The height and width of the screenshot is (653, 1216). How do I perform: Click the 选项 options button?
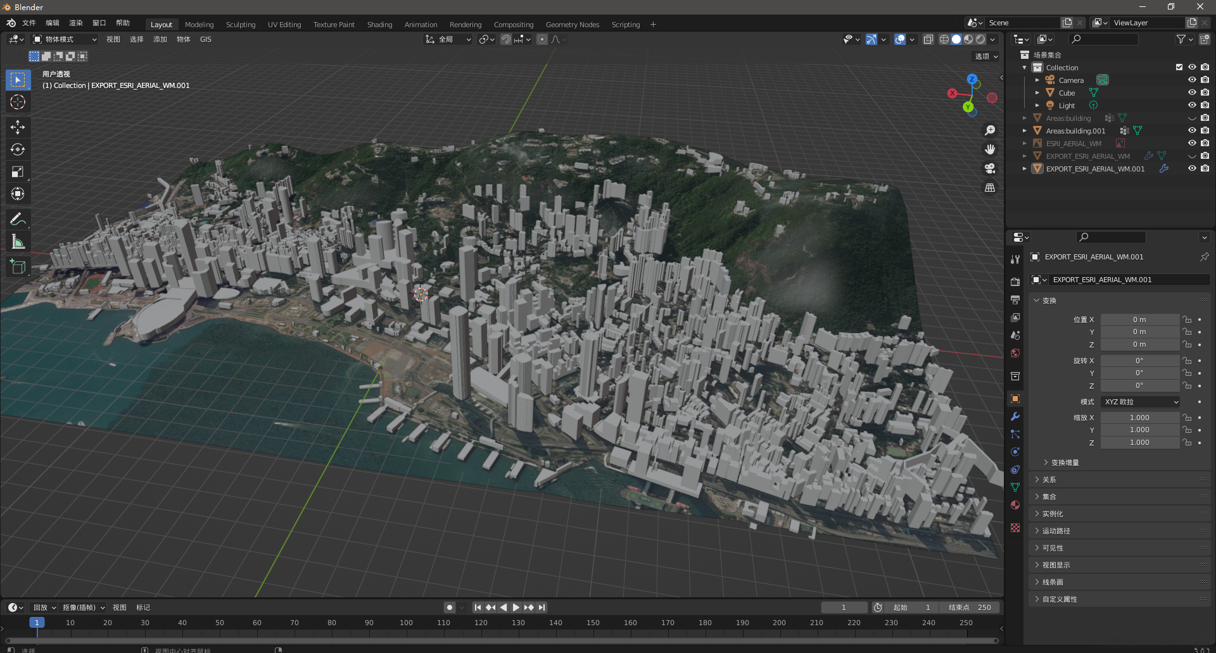[985, 56]
